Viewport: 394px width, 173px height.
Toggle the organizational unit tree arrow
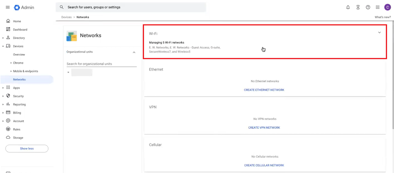(x=68, y=73)
